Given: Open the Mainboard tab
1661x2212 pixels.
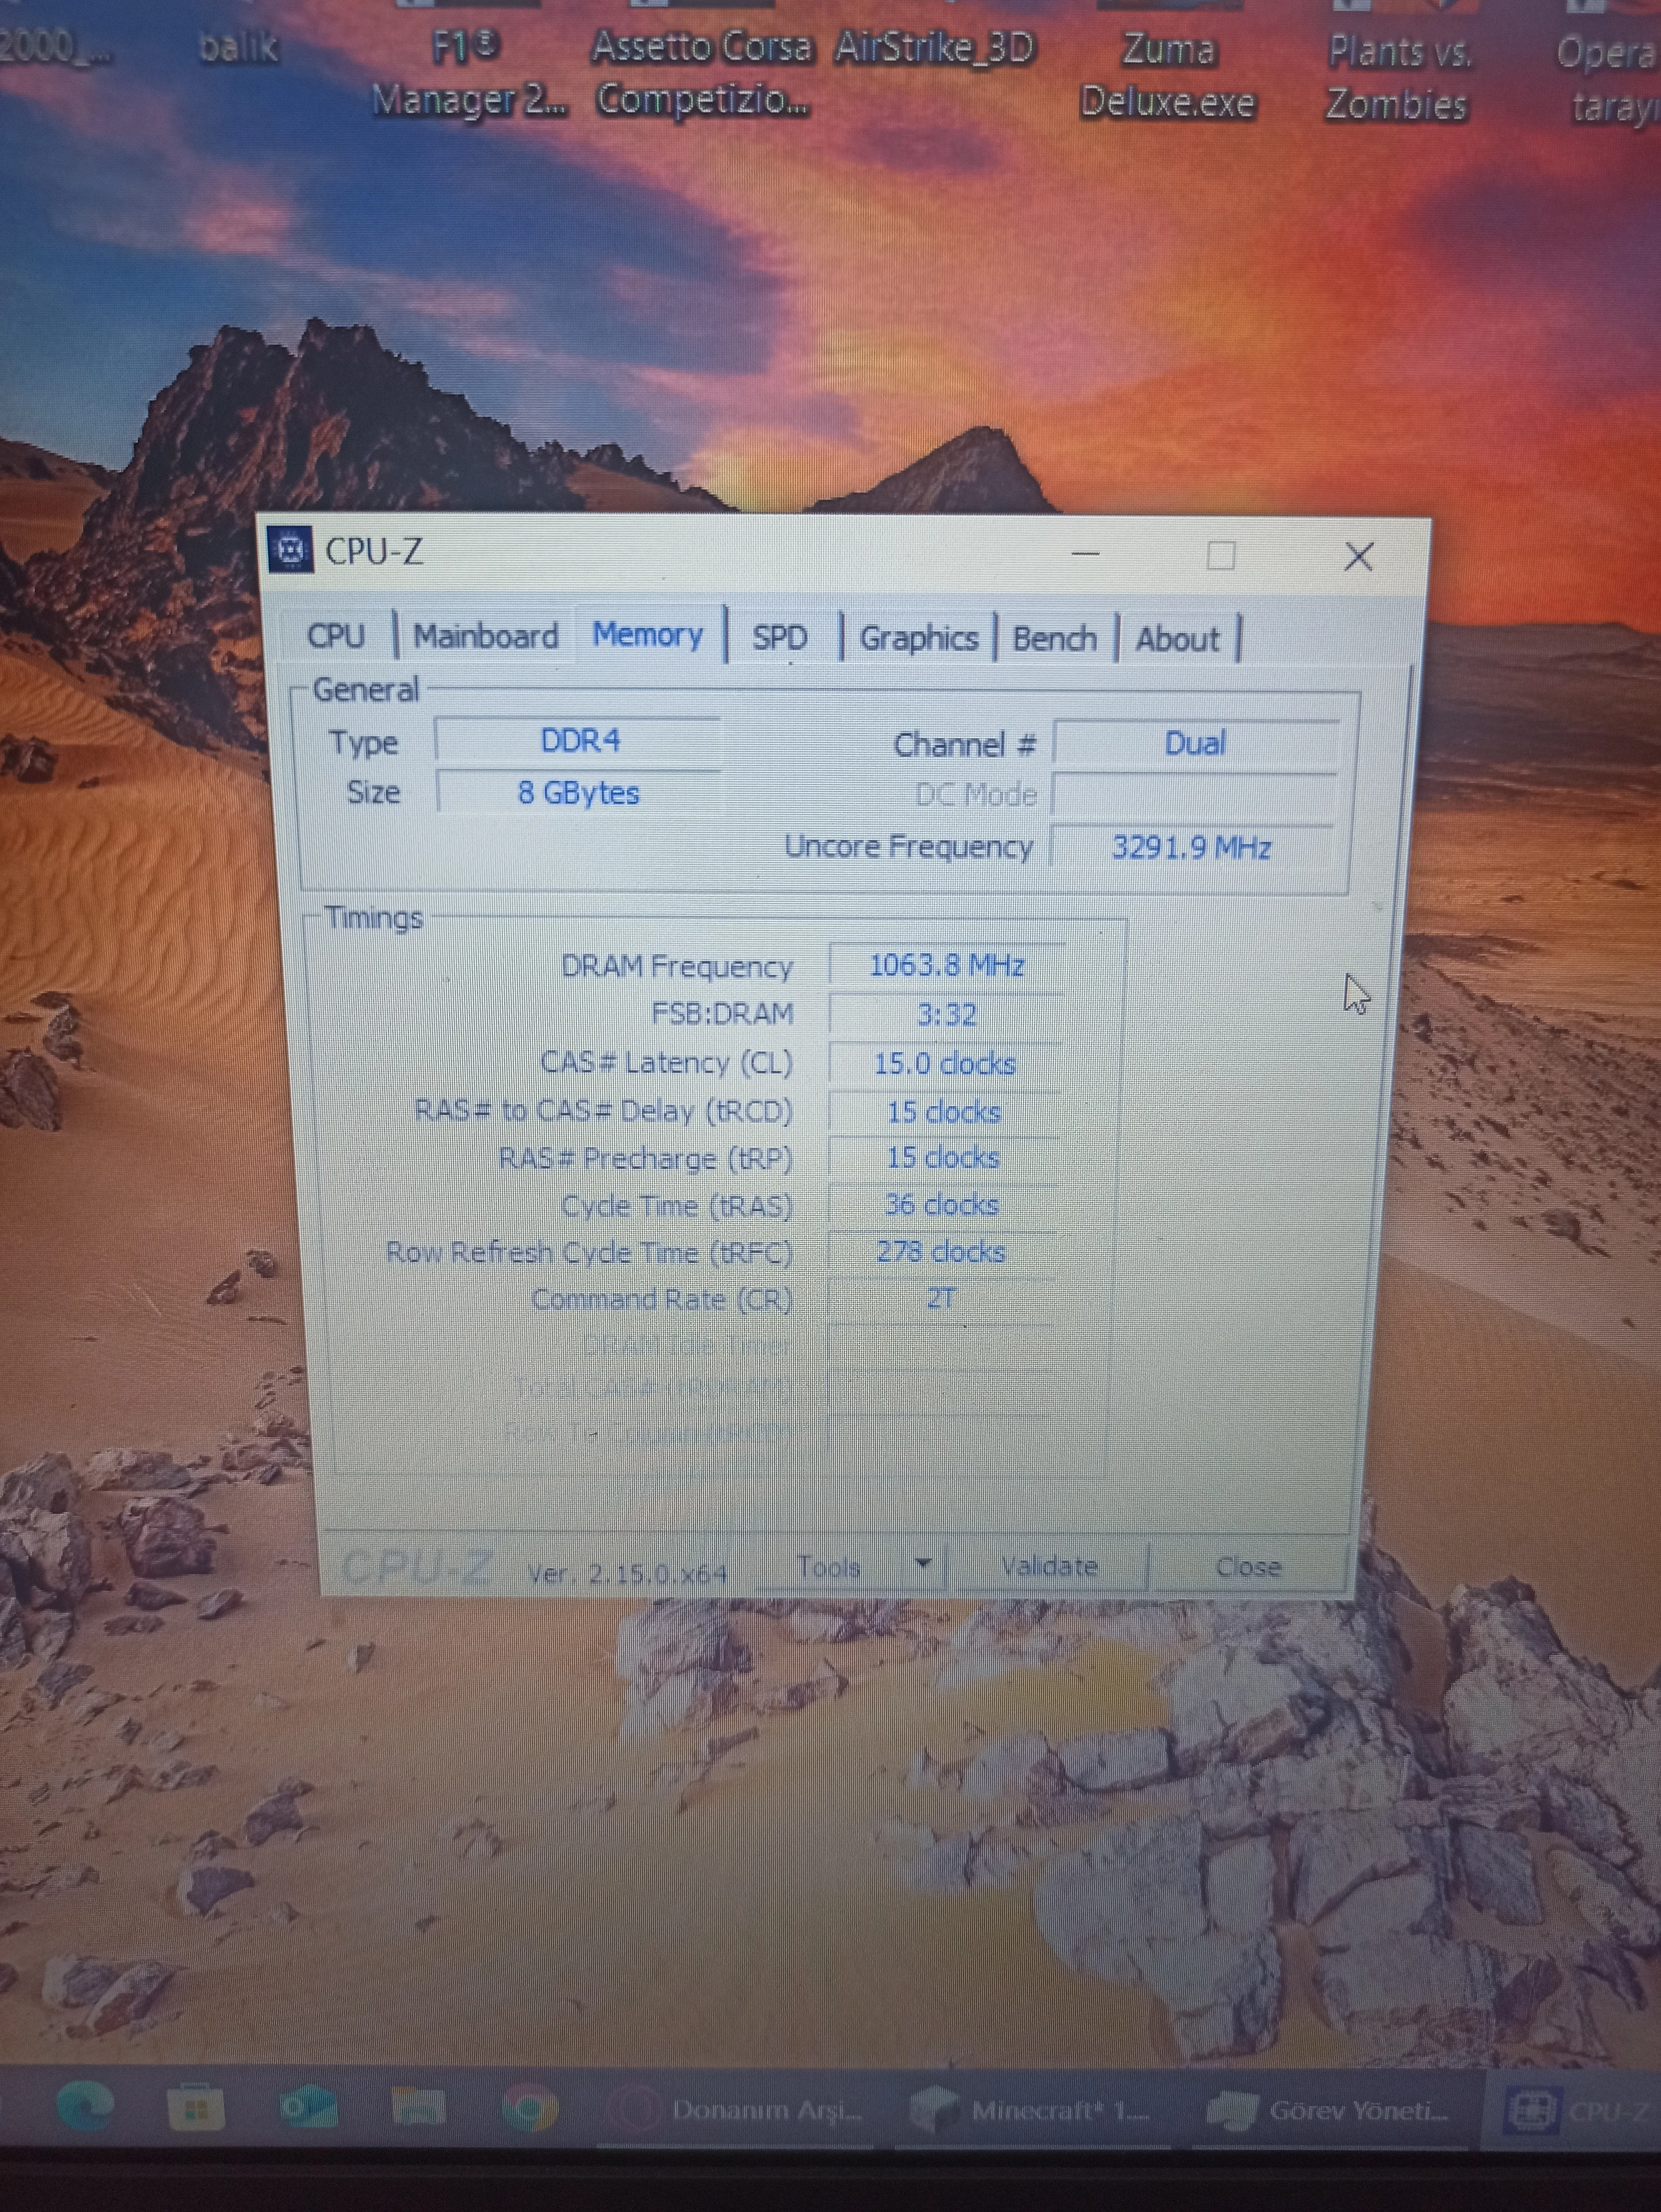Looking at the screenshot, I should [485, 636].
